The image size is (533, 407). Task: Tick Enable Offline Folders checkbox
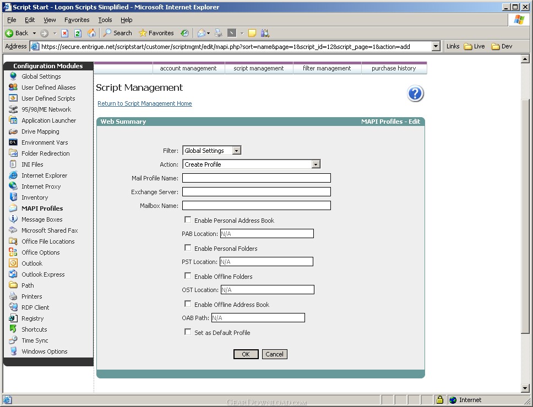click(188, 276)
